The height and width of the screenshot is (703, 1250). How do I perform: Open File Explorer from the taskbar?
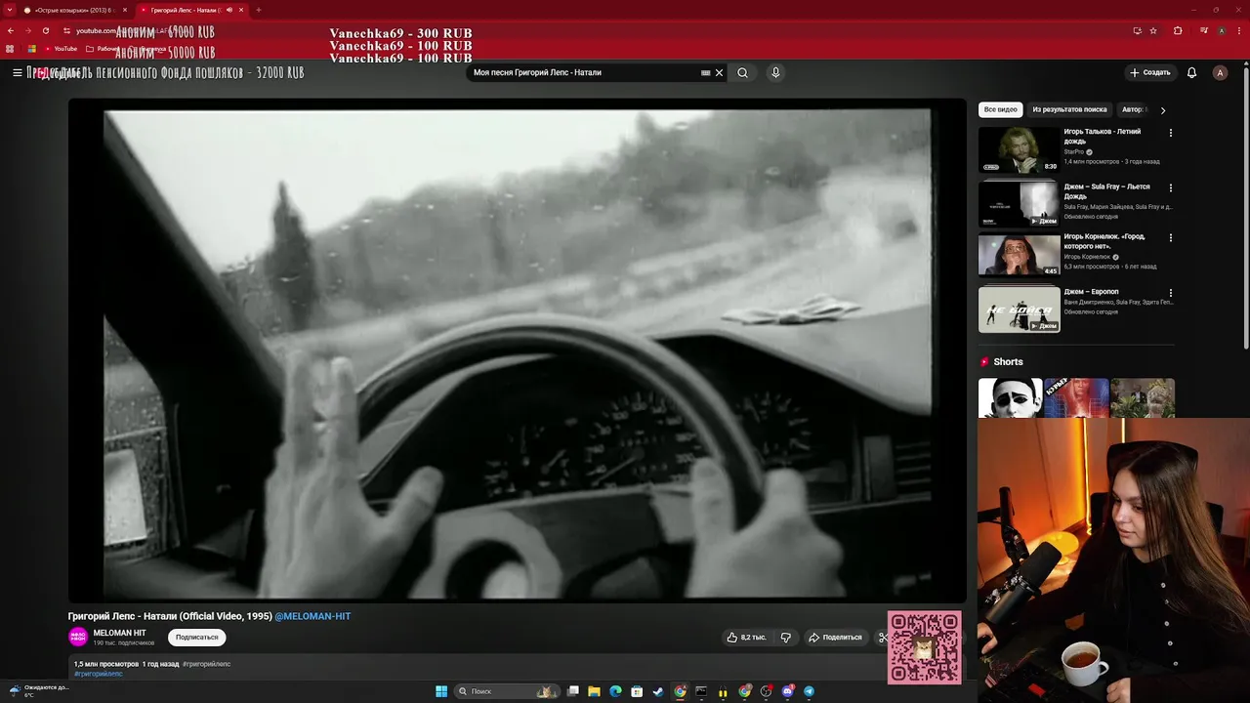point(594,691)
